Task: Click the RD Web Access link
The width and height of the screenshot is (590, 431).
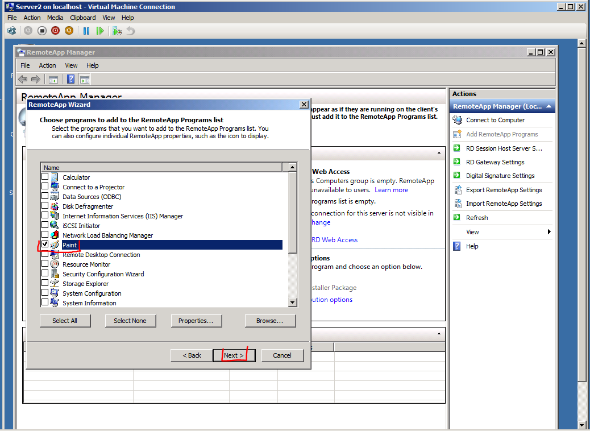Action: 335,240
